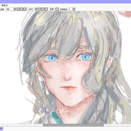
Task: Open the 其他 menu
Action: tap(4, 5)
